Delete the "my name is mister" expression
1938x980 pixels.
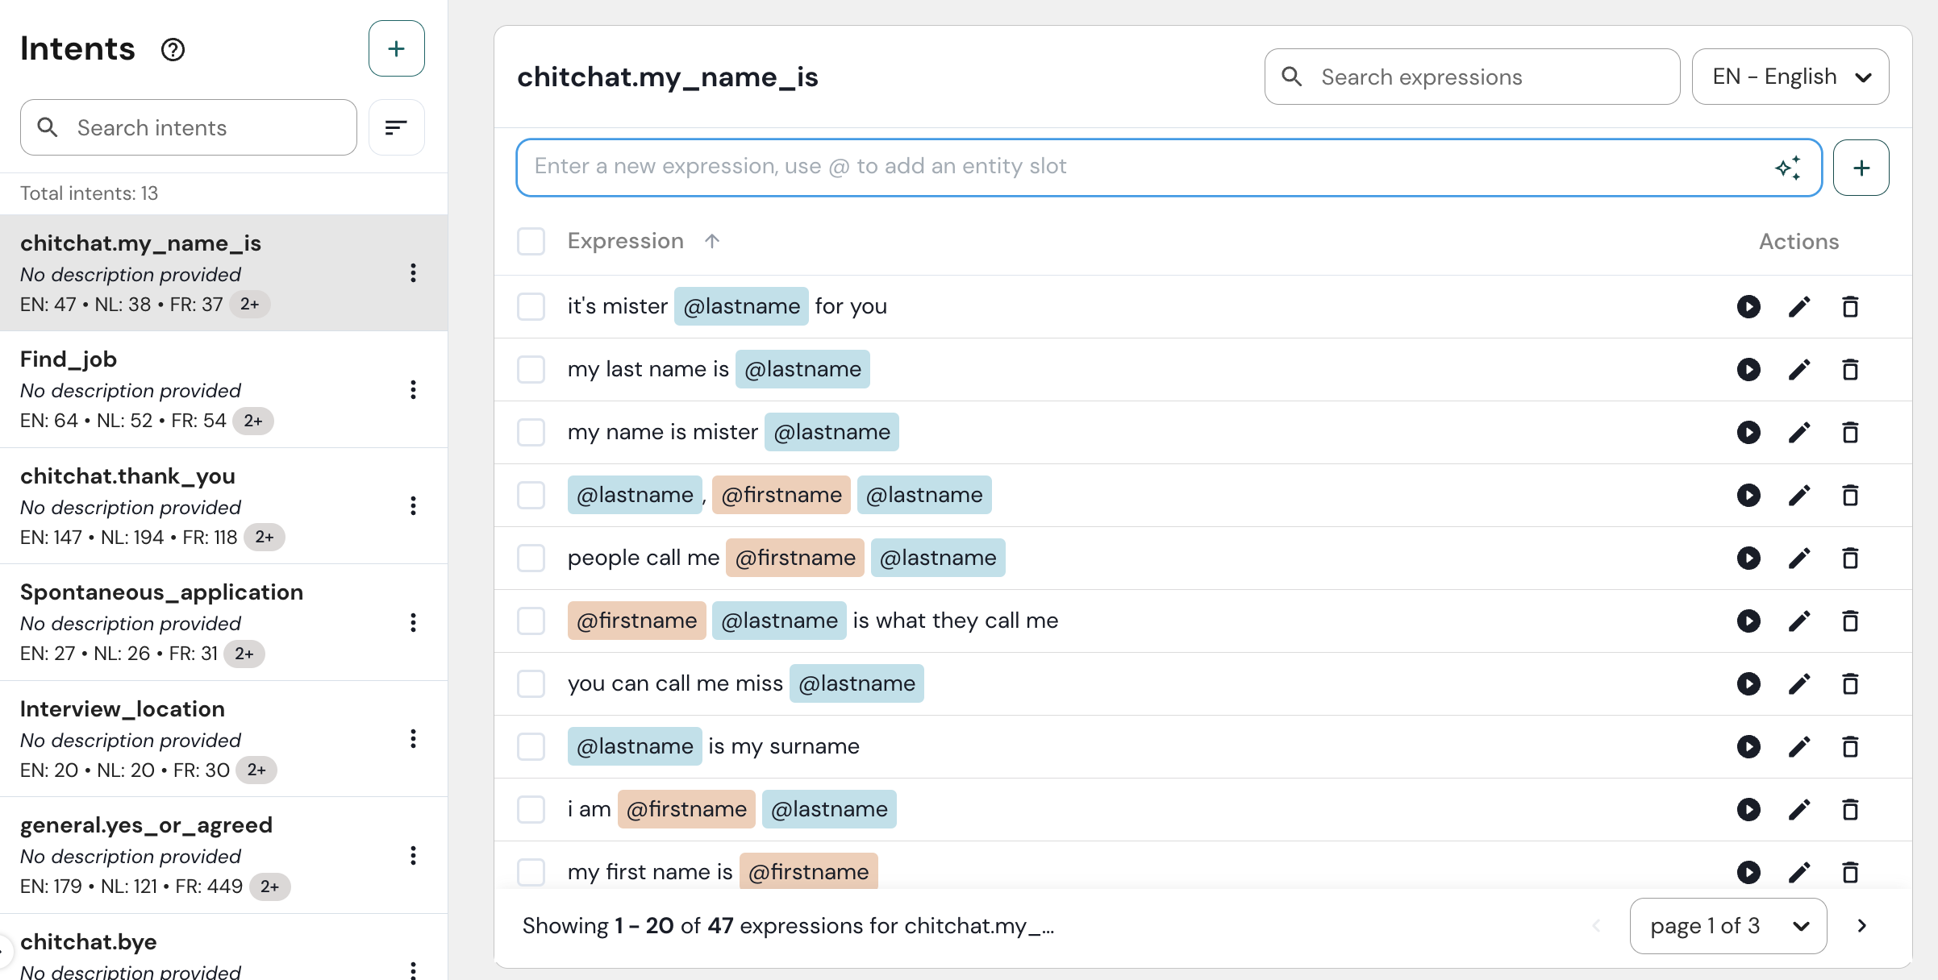[x=1850, y=433]
